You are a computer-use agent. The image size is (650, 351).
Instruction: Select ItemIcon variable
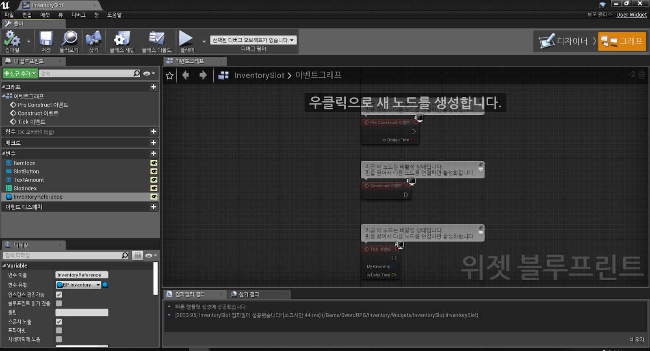click(24, 163)
